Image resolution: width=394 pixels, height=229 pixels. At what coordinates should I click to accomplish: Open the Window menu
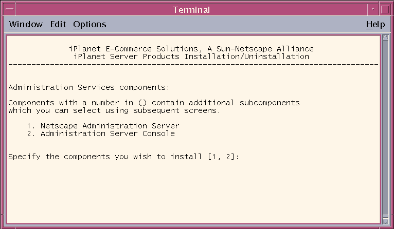coord(26,24)
